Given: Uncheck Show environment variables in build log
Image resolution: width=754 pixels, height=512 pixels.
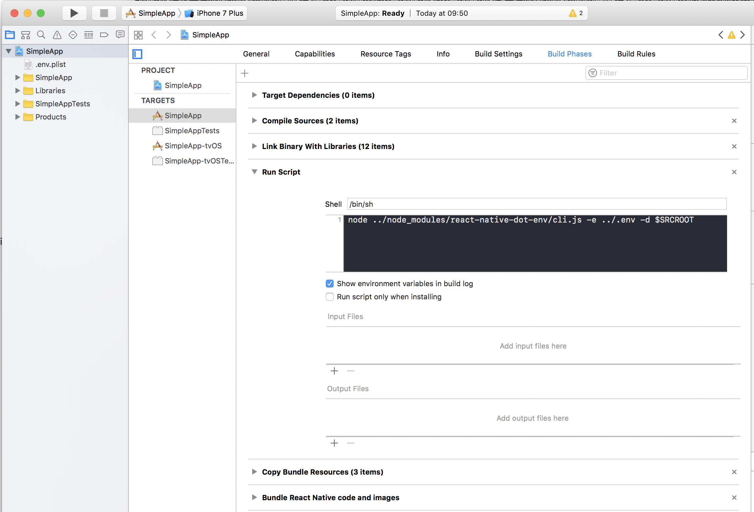Looking at the screenshot, I should click(x=330, y=284).
